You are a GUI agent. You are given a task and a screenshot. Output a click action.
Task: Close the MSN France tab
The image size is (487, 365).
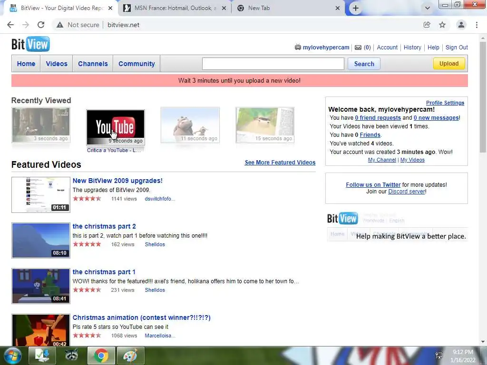(224, 8)
